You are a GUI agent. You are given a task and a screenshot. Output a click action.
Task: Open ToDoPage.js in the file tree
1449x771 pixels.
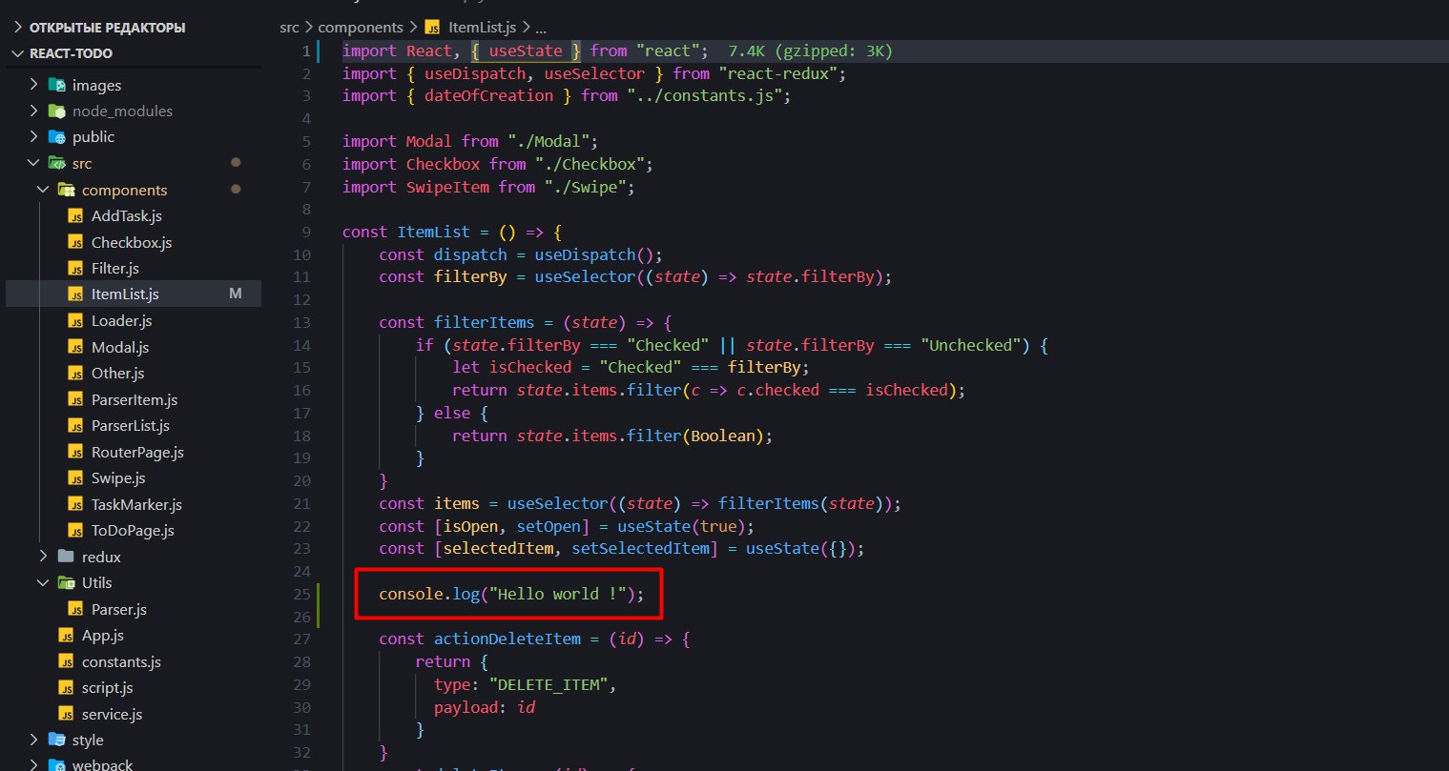click(x=133, y=531)
